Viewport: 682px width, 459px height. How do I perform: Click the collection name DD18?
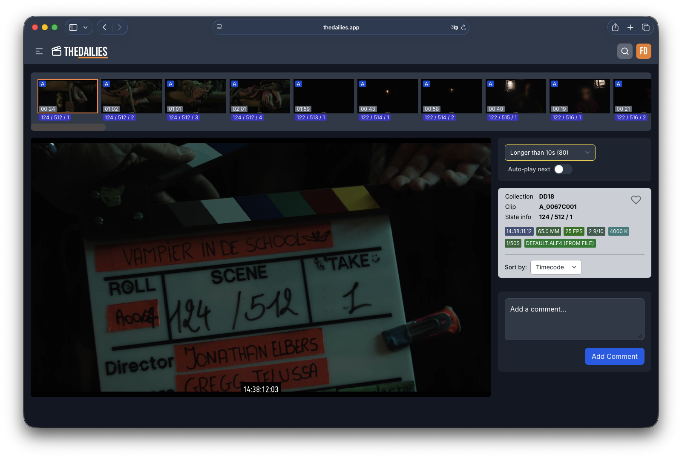[547, 196]
